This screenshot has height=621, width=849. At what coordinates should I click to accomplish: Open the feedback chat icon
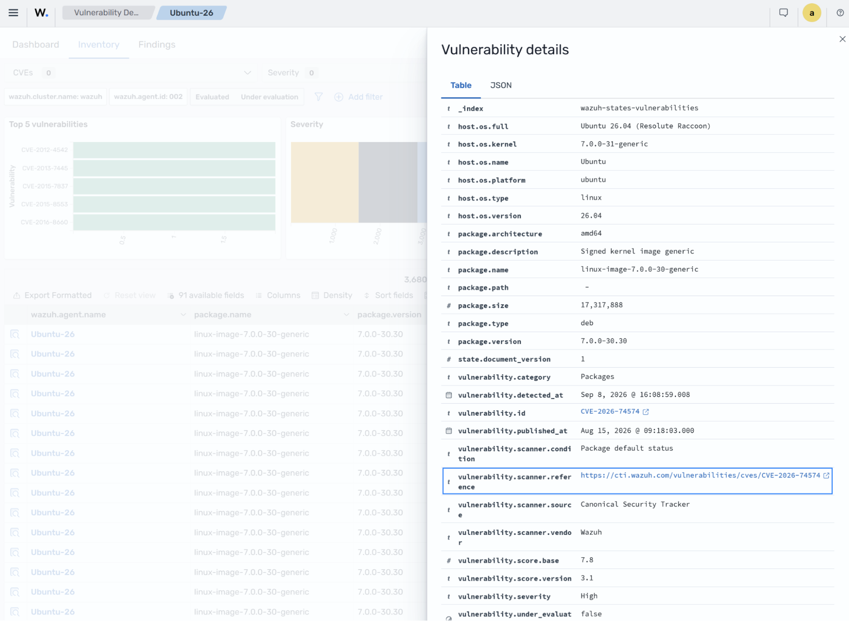pyautogui.click(x=783, y=13)
